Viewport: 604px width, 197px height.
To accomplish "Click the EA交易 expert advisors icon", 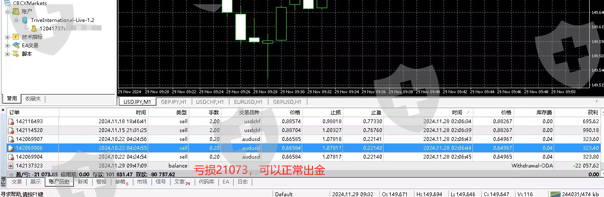I will (16, 45).
